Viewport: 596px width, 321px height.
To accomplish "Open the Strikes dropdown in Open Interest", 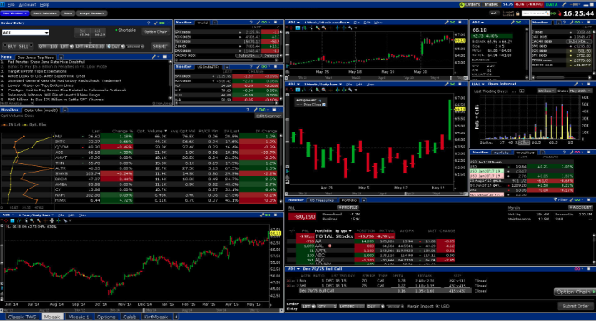I will tap(547, 91).
